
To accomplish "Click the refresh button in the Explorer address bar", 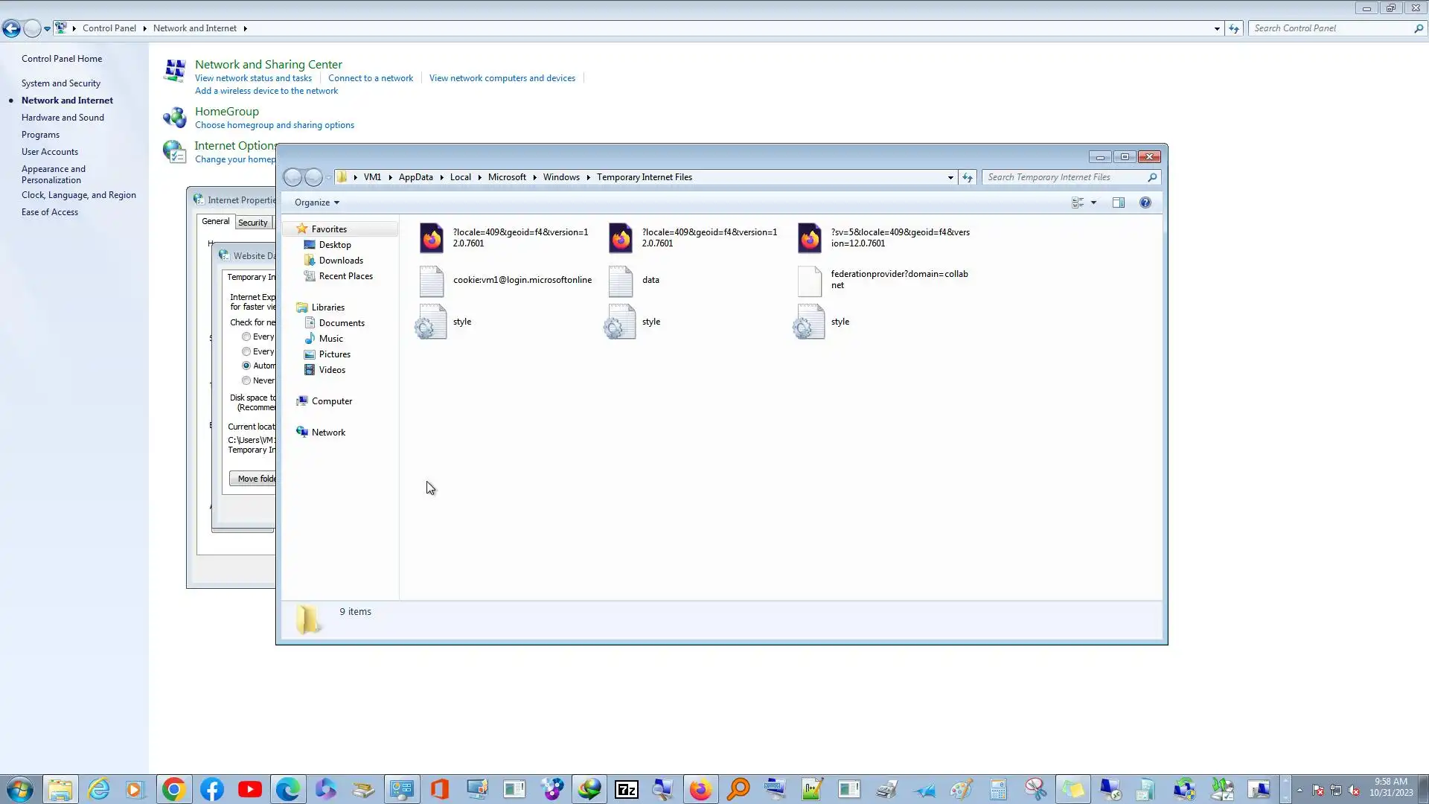I will pyautogui.click(x=968, y=177).
